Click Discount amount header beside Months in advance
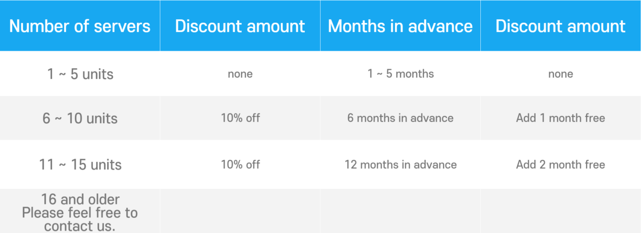641x233 pixels. [x=561, y=26]
